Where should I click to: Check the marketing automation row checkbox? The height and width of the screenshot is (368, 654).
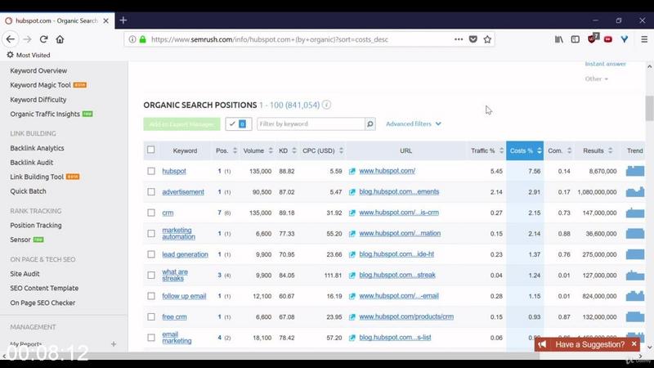click(151, 234)
